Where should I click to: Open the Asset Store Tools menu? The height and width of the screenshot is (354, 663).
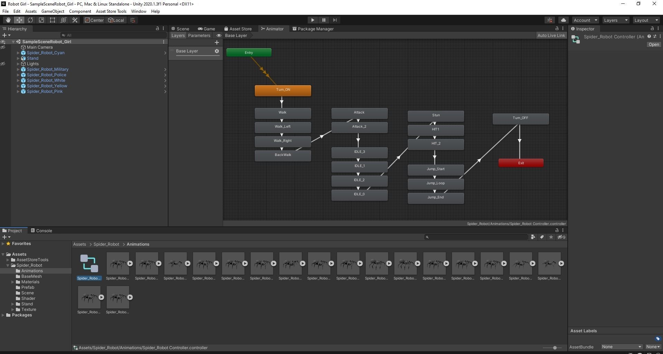[x=111, y=11]
